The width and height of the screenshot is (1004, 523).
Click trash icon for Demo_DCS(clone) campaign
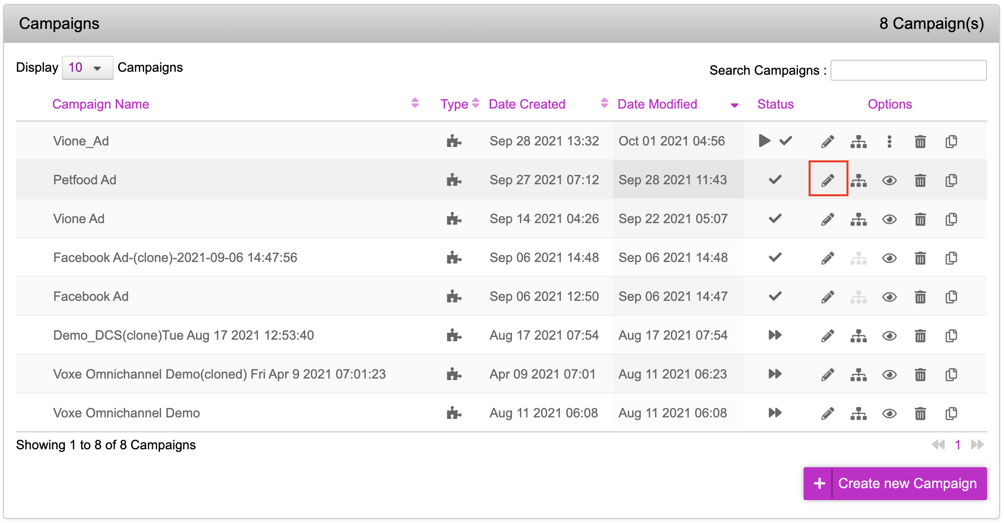[x=920, y=336]
